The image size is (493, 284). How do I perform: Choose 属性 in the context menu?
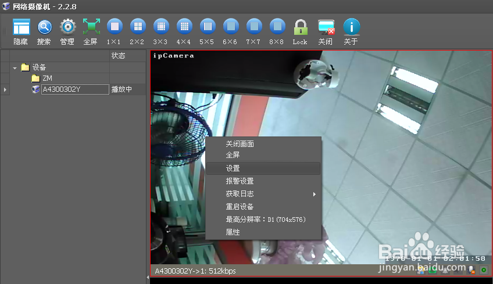263,232
